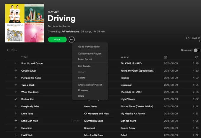Add Take a Walk with plus icon
The image size is (201, 138).
(x=16, y=85)
